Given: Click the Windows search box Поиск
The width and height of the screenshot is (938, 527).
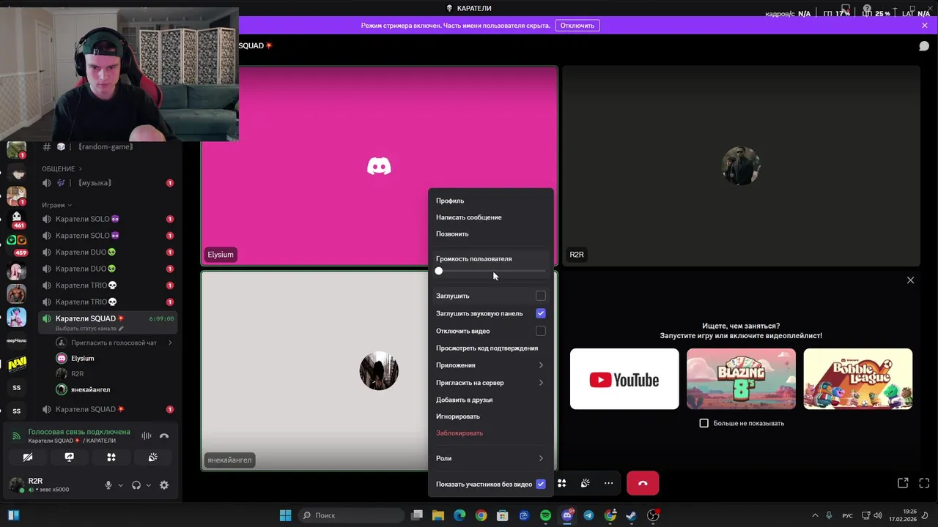Looking at the screenshot, I should [351, 515].
